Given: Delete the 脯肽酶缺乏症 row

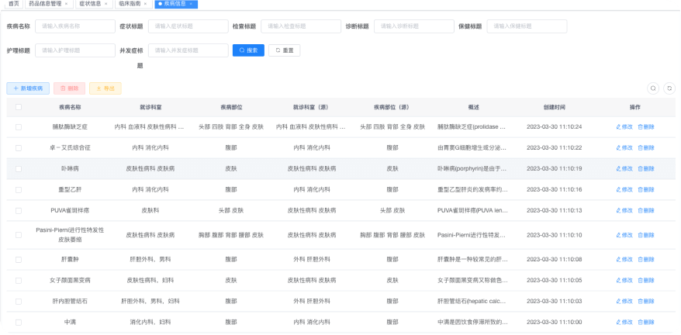Looking at the screenshot, I should click(646, 127).
